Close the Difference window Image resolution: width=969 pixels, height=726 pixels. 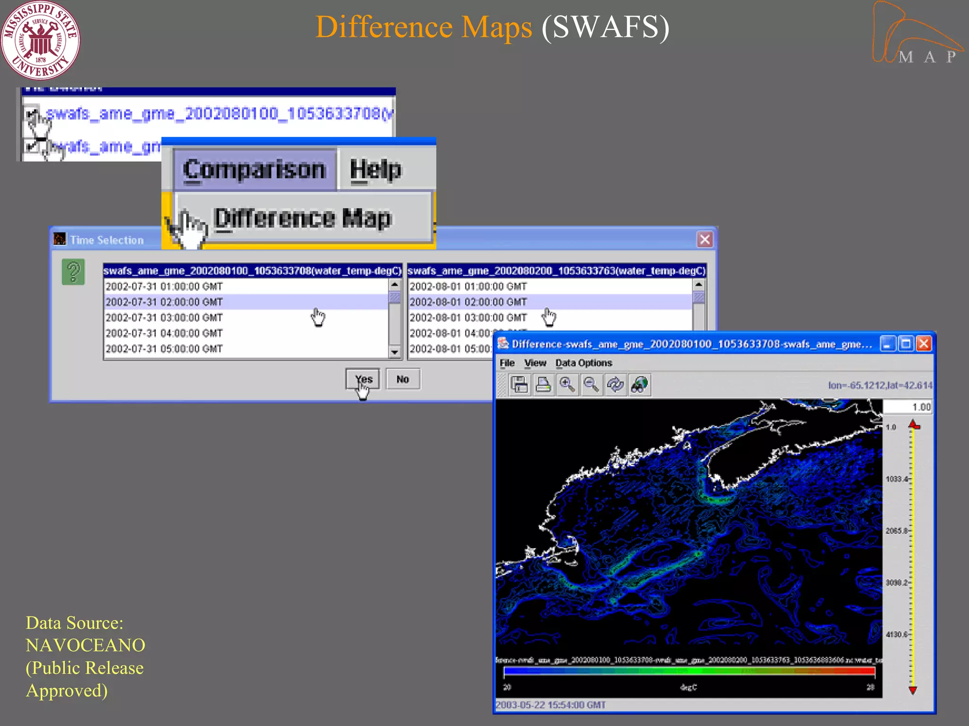(x=924, y=344)
